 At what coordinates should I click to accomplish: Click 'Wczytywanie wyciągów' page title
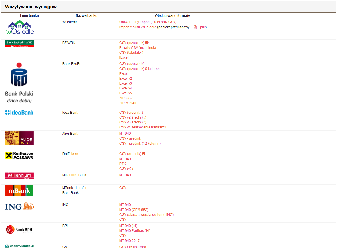pyautogui.click(x=31, y=7)
